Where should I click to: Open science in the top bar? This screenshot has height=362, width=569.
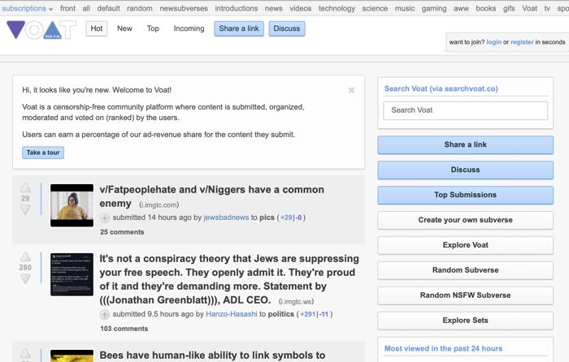tap(375, 8)
